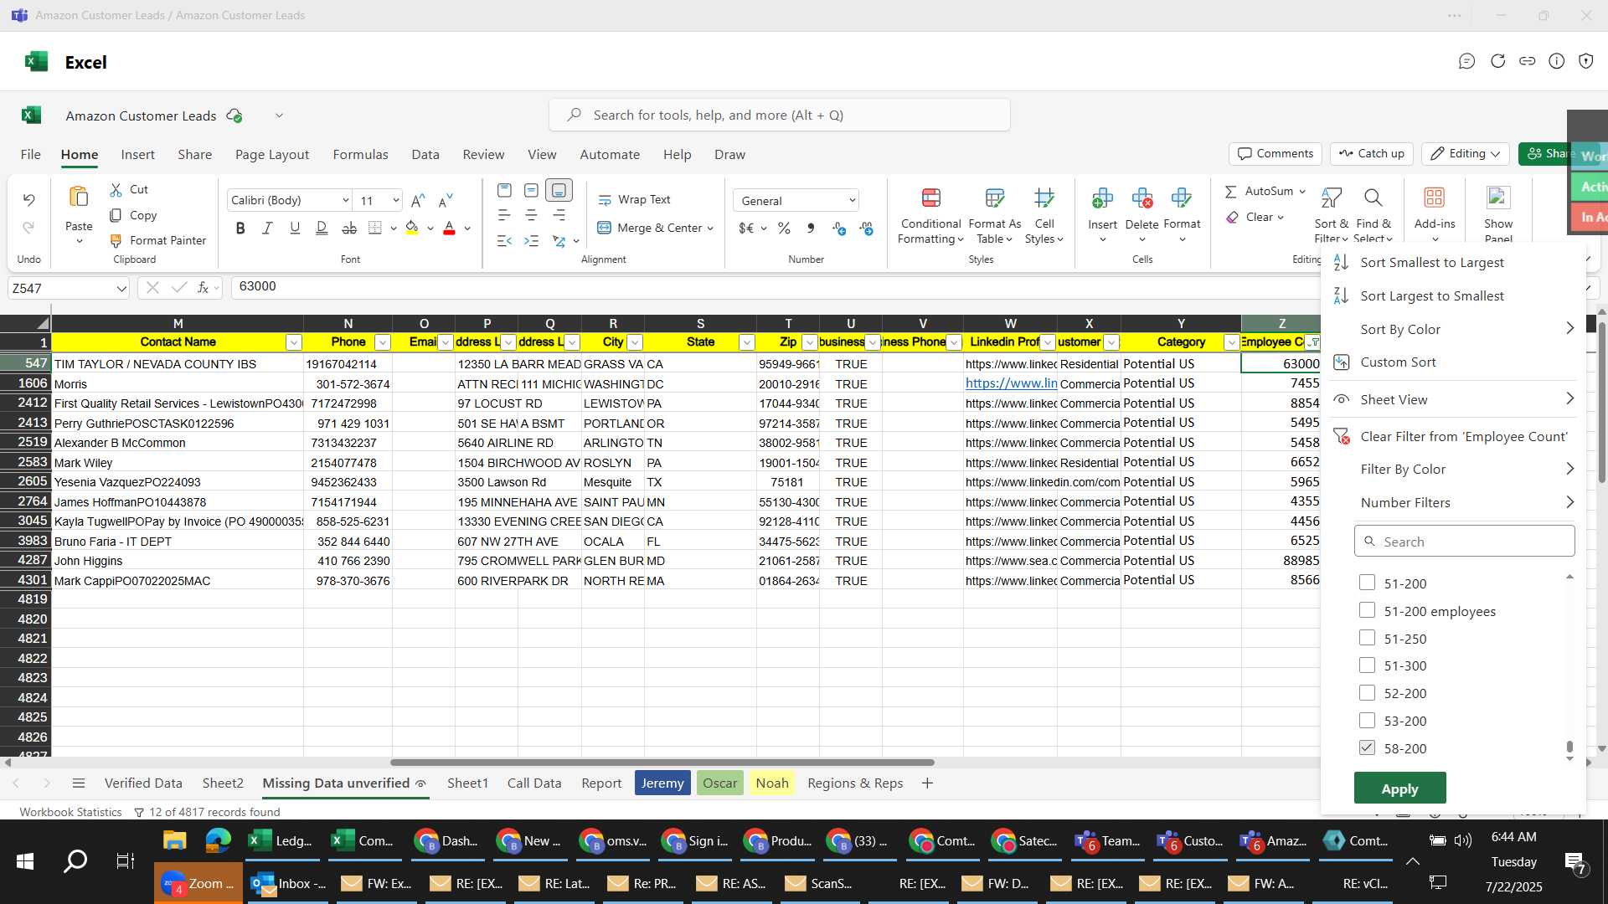
Task: Click the Catch up button
Action: 1371,153
